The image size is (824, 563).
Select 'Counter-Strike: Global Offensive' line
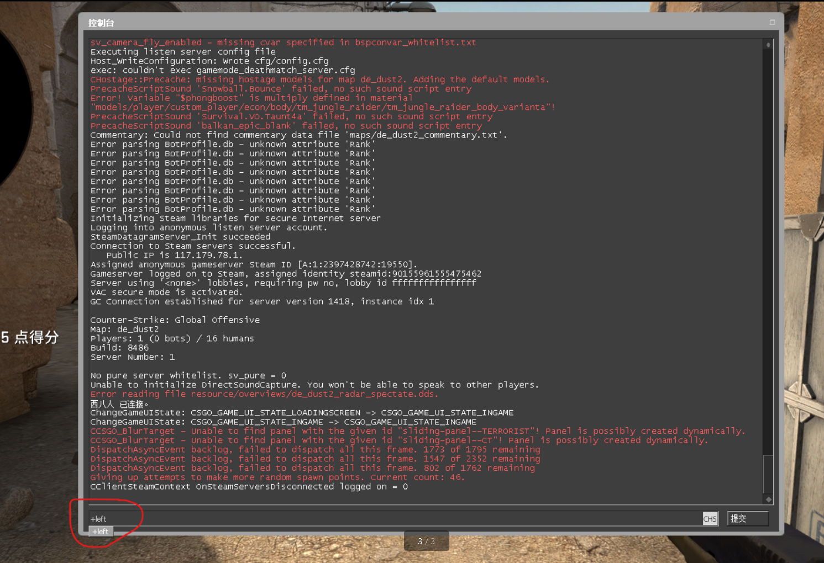[175, 320]
